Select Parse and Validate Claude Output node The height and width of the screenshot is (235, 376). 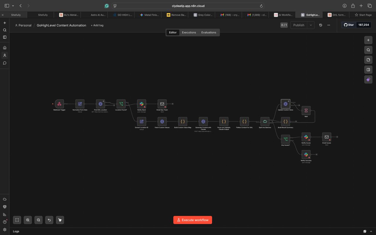224,122
